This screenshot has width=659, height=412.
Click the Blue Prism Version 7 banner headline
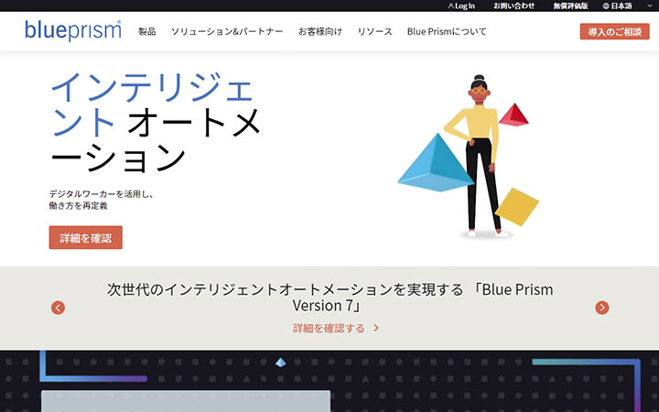pos(329,298)
